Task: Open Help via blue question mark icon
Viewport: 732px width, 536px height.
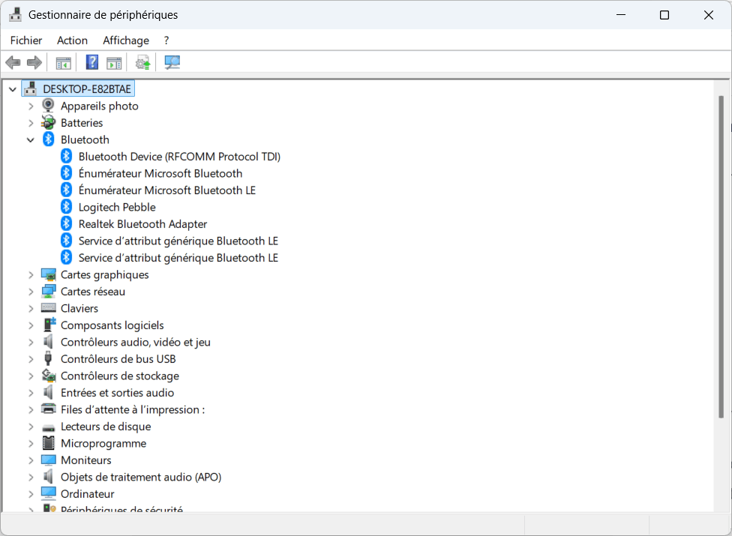Action: pos(92,62)
